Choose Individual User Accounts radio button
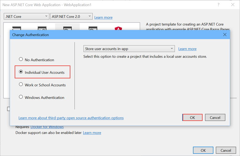 [x=21, y=72]
